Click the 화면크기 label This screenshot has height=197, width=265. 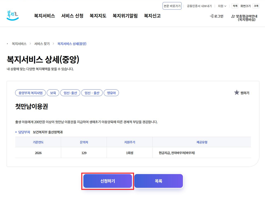pos(245,6)
